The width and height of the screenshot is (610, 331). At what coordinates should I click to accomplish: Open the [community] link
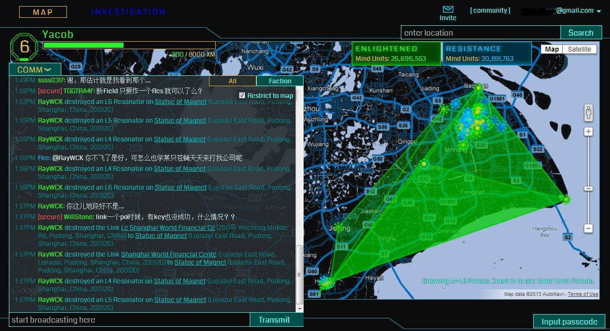click(x=490, y=10)
